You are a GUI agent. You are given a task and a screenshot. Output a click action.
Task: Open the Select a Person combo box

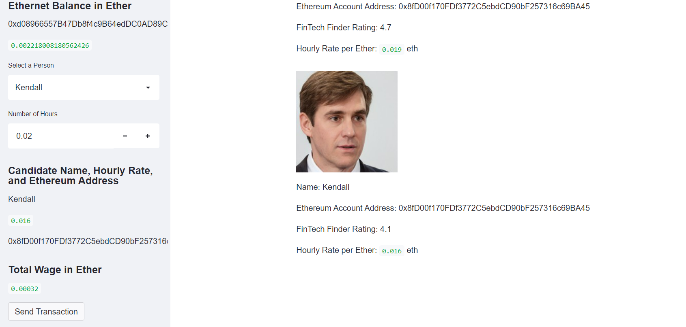click(83, 87)
